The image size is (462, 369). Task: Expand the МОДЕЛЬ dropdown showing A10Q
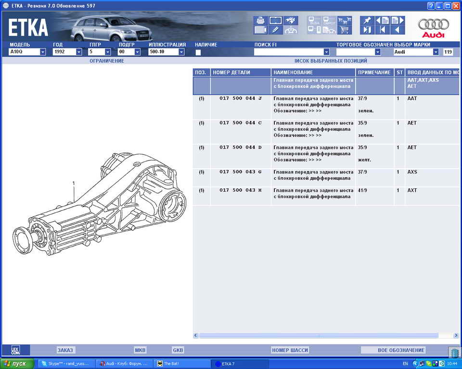42,52
